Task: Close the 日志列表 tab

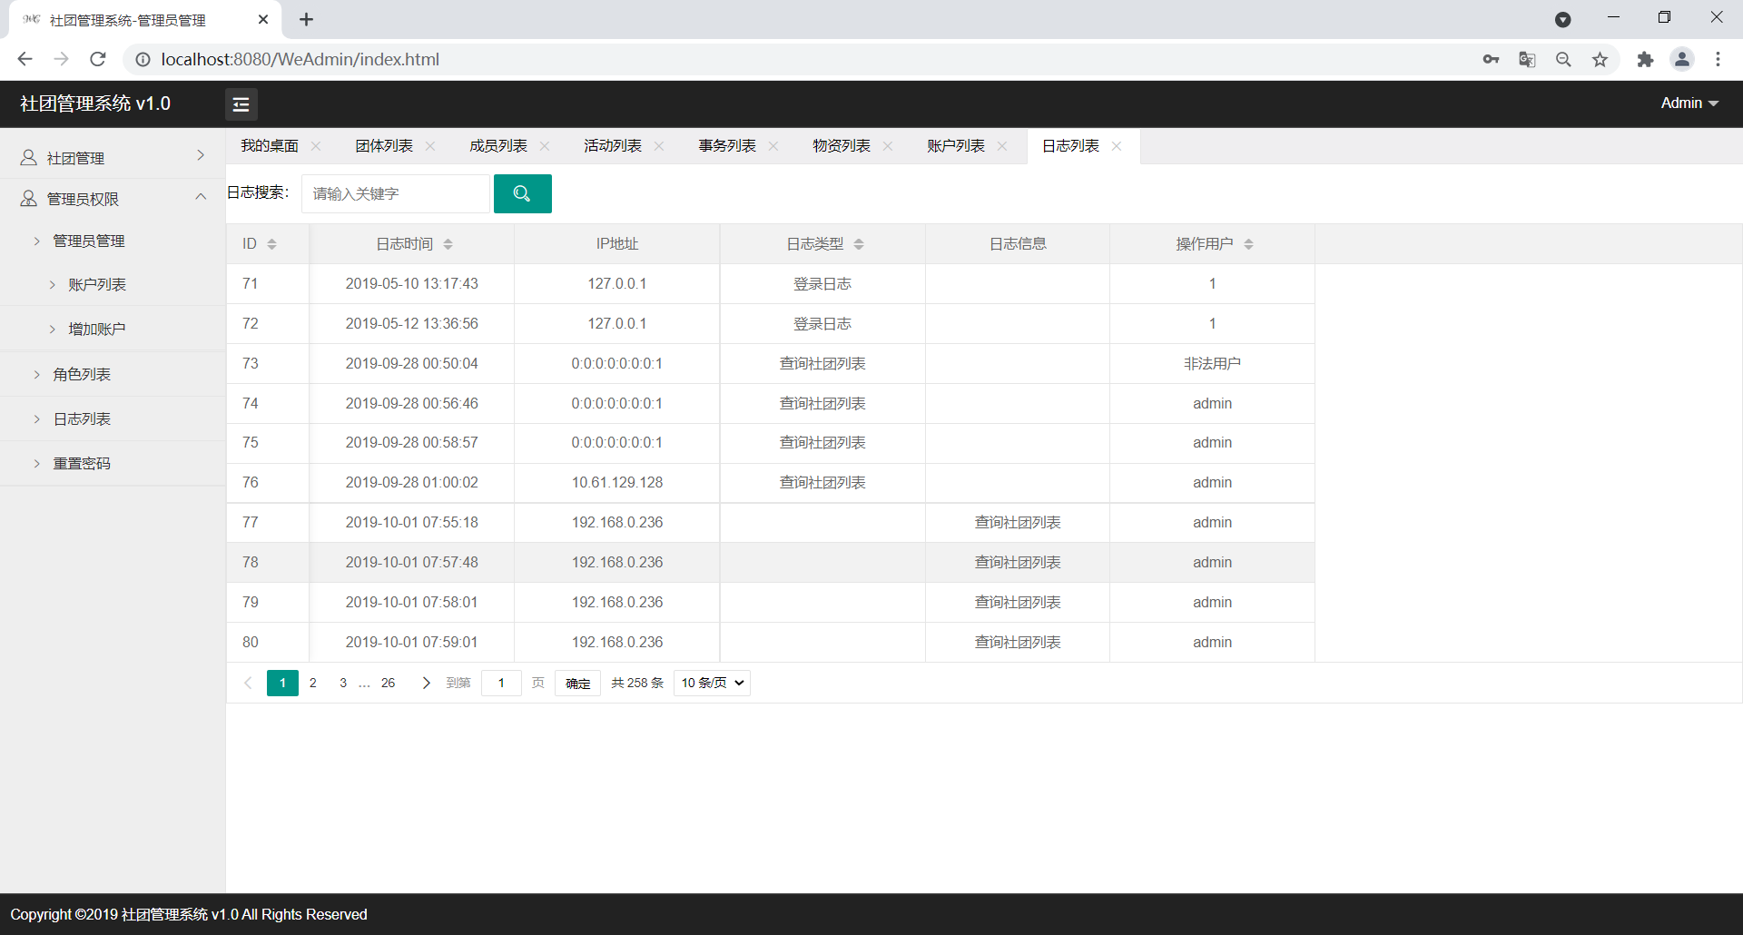Action: point(1117,146)
